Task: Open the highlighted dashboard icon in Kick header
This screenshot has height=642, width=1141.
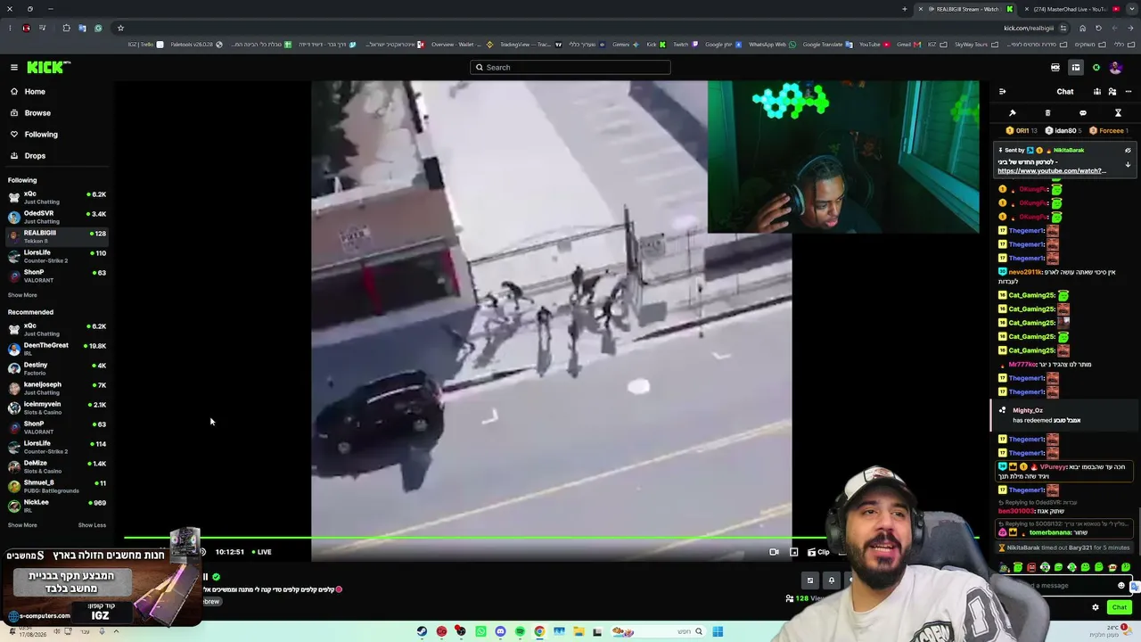Action: click(1076, 68)
